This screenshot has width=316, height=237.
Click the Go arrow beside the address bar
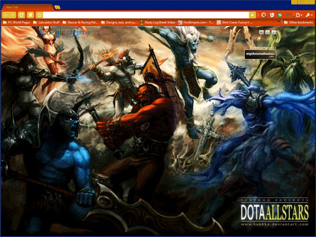pyautogui.click(x=253, y=15)
